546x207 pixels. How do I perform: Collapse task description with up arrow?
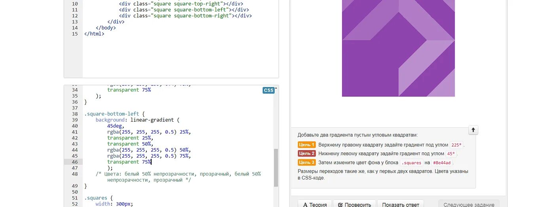[x=473, y=130]
